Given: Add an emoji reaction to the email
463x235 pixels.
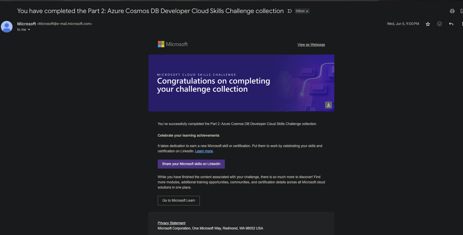Looking at the screenshot, I should tap(439, 24).
